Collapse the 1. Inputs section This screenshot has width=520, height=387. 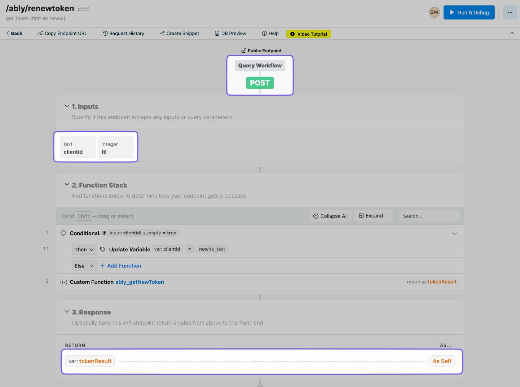(67, 106)
